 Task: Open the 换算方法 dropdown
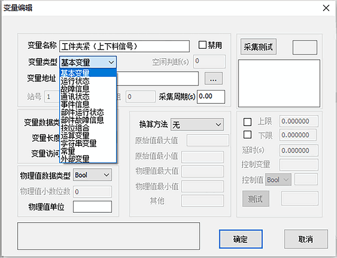pyautogui.click(x=218, y=125)
